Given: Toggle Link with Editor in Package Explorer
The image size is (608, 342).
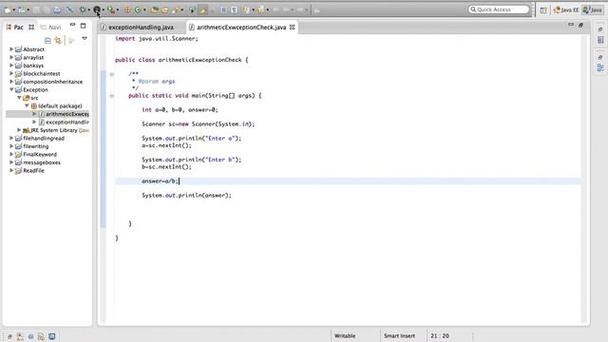Looking at the screenshot, I should click(58, 40).
